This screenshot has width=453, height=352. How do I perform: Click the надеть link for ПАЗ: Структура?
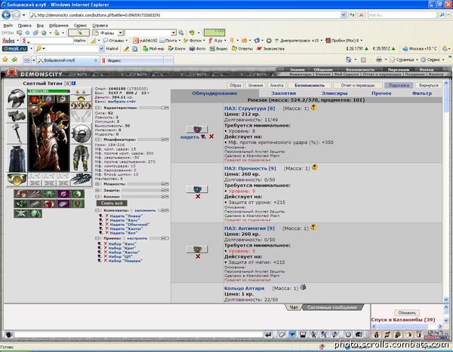[x=190, y=136]
